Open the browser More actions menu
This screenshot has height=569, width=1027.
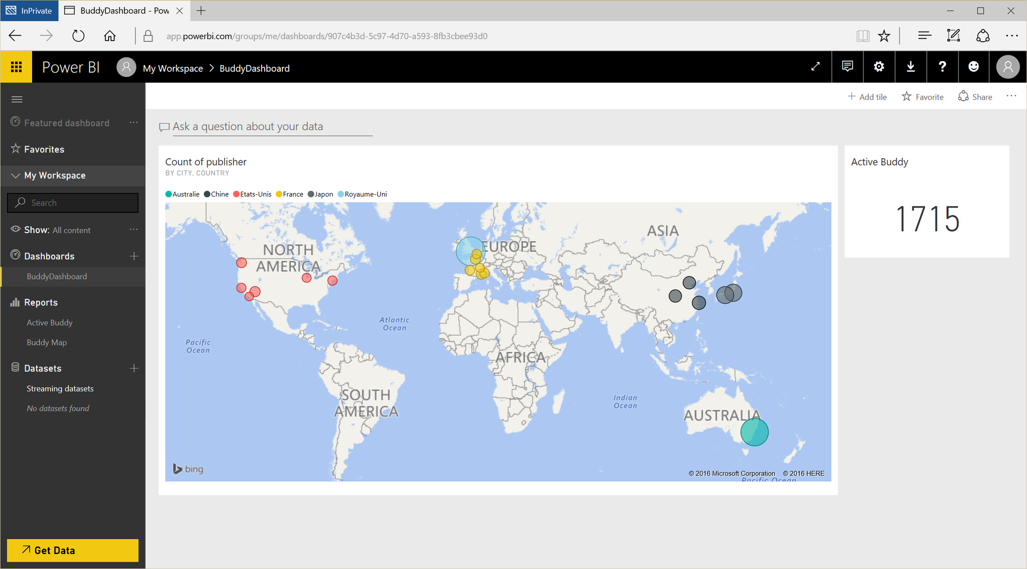click(x=1012, y=36)
